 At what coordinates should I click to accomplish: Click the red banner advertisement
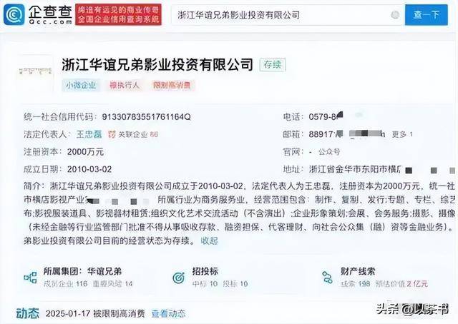click(x=118, y=15)
